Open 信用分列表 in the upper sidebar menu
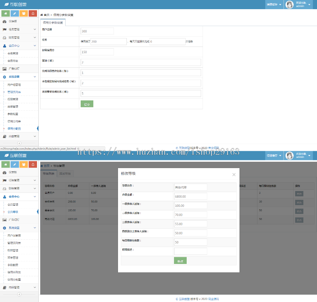 14,121
